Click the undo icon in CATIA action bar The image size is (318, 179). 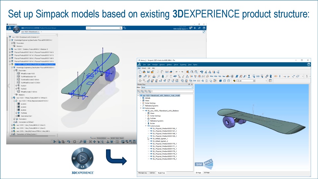tap(69, 142)
